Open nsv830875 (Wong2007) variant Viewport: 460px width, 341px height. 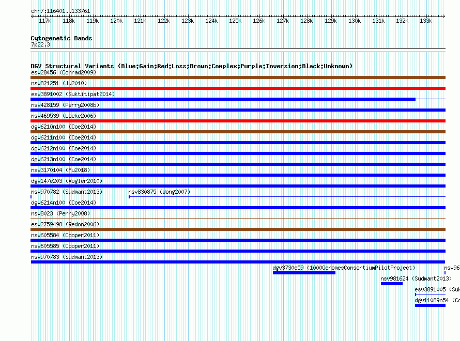point(159,192)
